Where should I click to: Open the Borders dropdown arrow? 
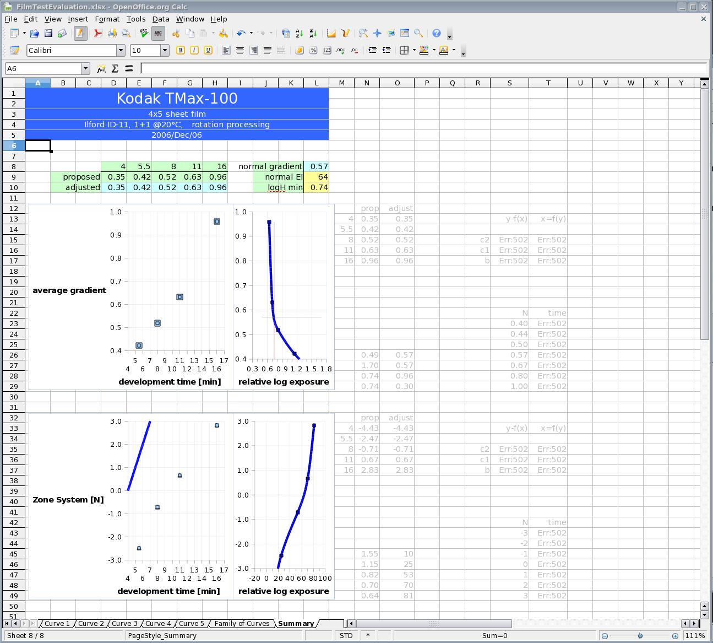pos(413,50)
